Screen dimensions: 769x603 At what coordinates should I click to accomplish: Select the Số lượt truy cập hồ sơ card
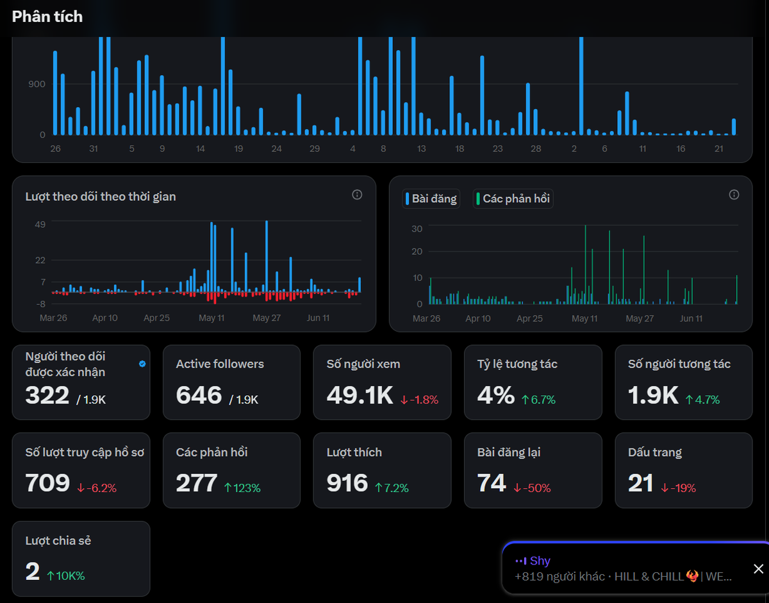pyautogui.click(x=81, y=470)
